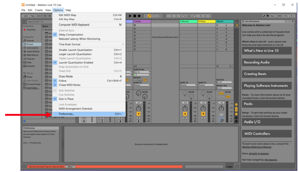
Task: Arm the Arrangement Record button
Action: 139,16
